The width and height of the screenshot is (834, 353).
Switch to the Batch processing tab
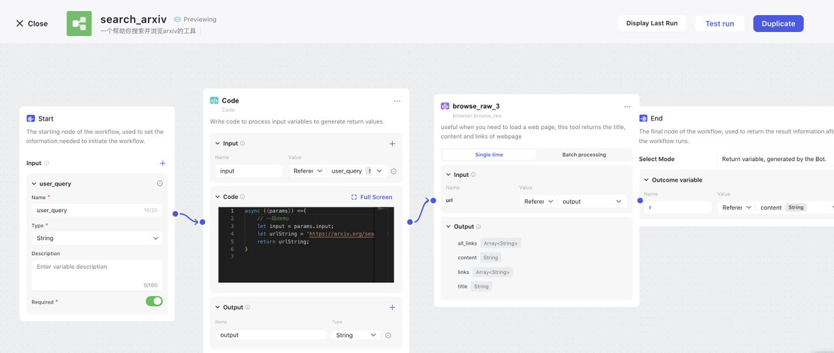point(584,155)
